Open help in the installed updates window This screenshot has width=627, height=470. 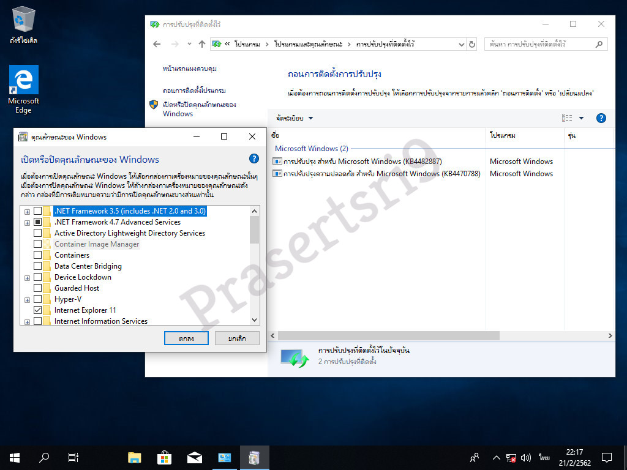point(601,118)
